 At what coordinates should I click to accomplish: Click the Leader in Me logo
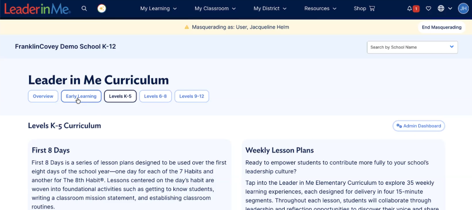[37, 8]
